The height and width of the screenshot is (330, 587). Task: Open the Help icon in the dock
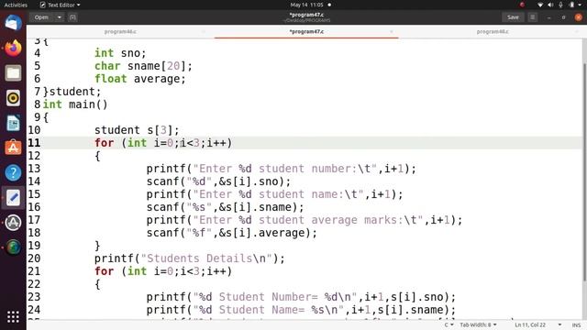click(13, 173)
